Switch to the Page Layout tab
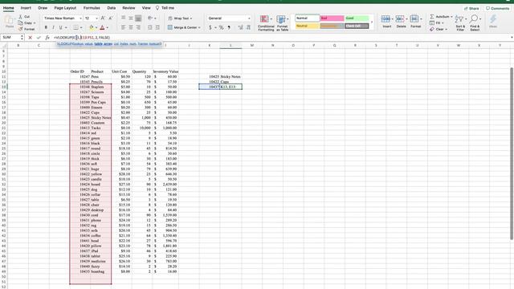This screenshot has width=514, height=289. pos(65,8)
